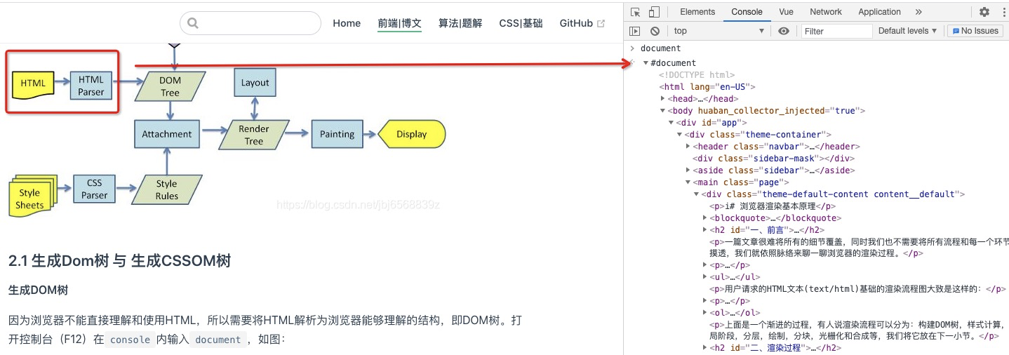Show more DevTools tabs chevron
Screen dimensions: 1009x355
pos(918,12)
